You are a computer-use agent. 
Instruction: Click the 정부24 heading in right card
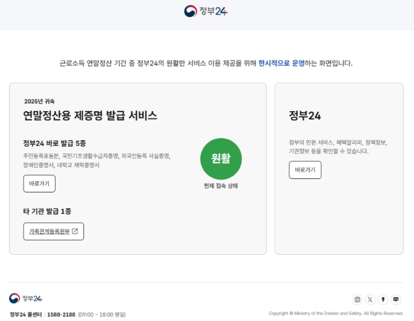point(305,116)
